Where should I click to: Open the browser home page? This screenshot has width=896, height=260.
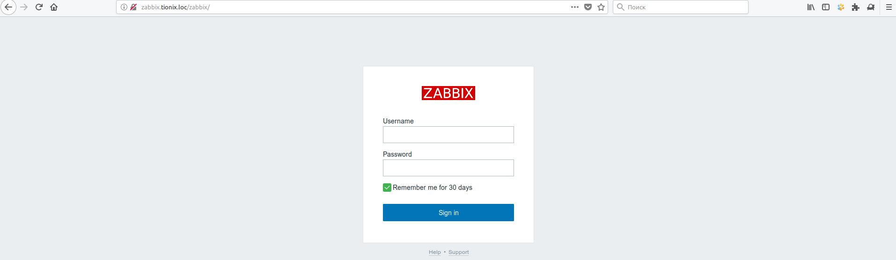(54, 7)
